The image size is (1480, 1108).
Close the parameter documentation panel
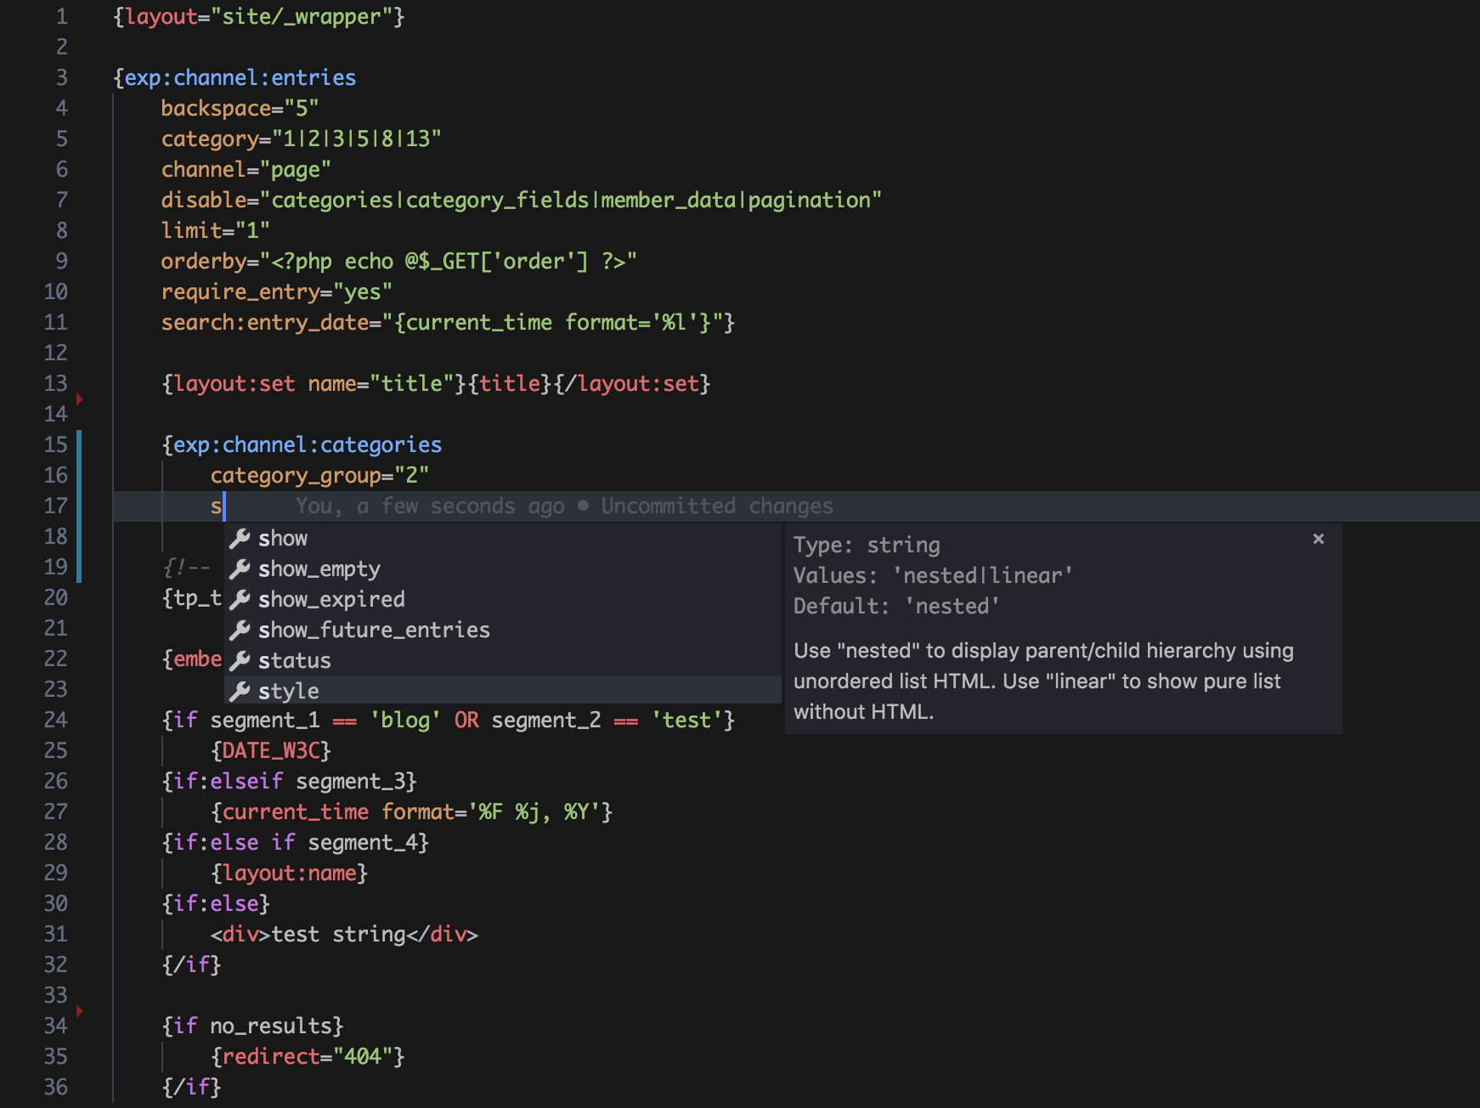click(1319, 539)
